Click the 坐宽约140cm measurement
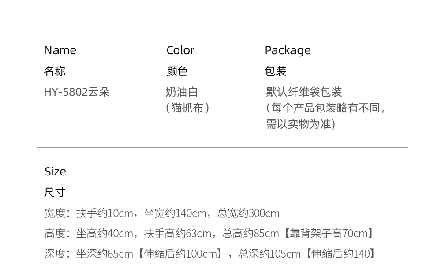The width and height of the screenshot is (441, 280). [175, 213]
